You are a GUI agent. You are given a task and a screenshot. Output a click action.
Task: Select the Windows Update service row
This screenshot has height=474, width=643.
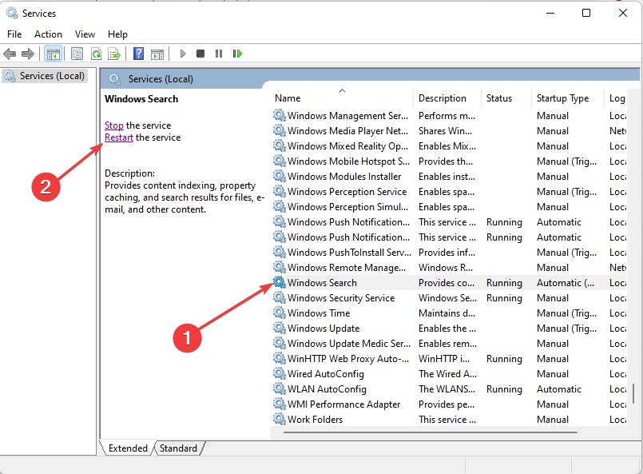pos(326,328)
